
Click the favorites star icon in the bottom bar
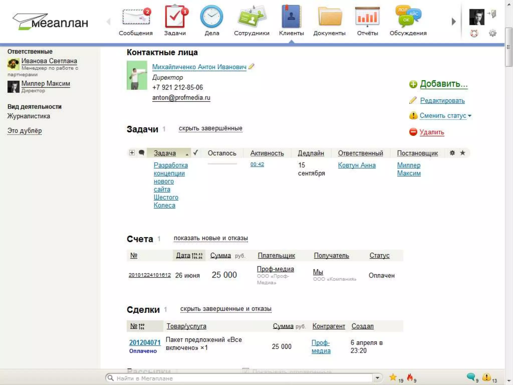point(393,377)
